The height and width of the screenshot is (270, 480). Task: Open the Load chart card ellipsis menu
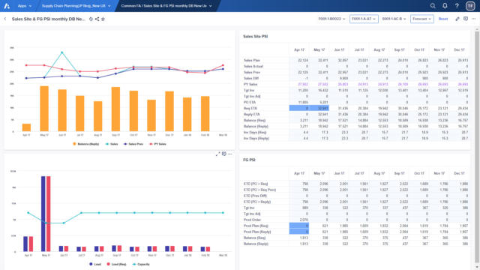(x=230, y=154)
